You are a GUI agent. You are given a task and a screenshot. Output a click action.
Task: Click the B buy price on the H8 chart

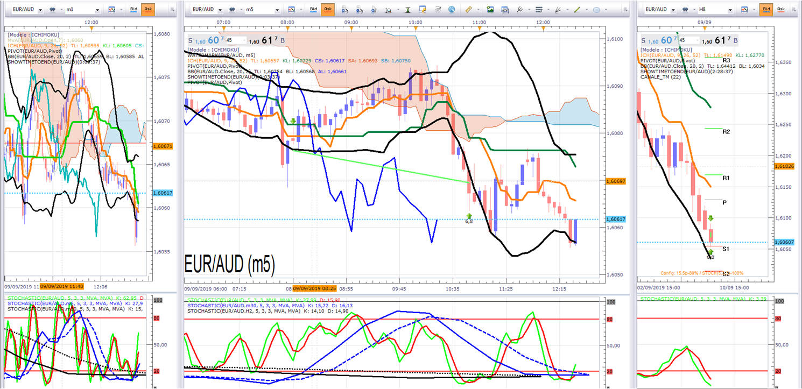(721, 40)
